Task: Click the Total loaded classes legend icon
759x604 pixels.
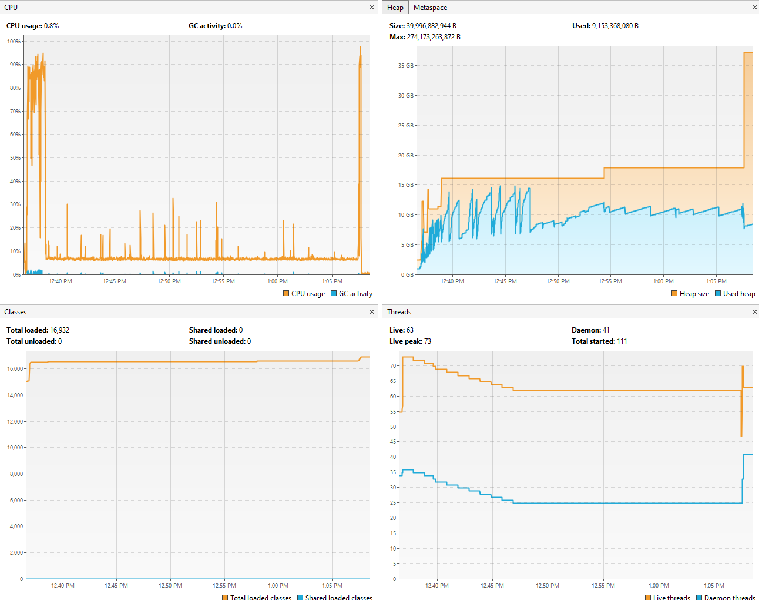Action: click(224, 598)
